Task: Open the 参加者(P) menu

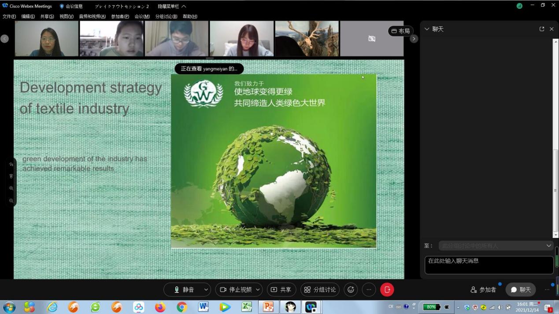Action: click(120, 16)
